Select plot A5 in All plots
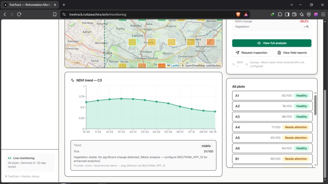The image size is (328, 184). 272,138
